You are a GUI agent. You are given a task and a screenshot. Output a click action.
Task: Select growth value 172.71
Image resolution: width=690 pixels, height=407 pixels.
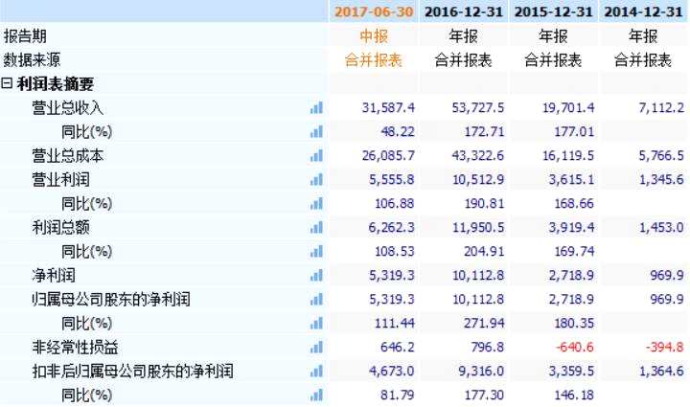pos(484,131)
